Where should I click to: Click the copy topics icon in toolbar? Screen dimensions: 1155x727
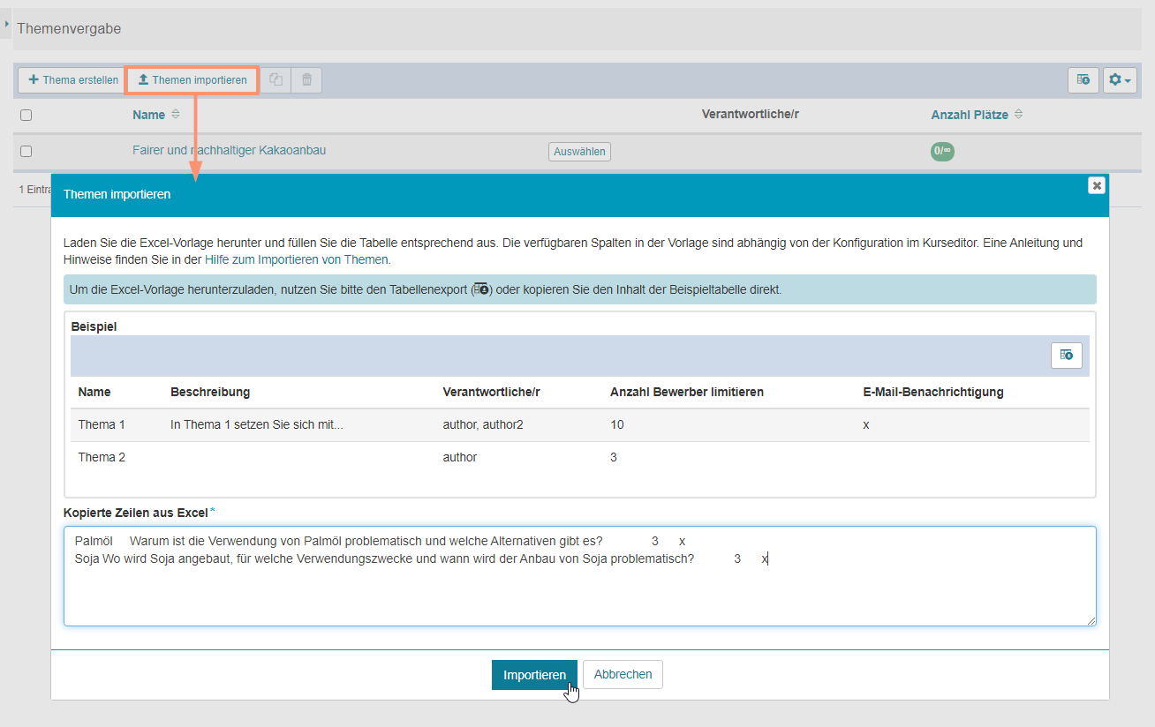pyautogui.click(x=276, y=80)
